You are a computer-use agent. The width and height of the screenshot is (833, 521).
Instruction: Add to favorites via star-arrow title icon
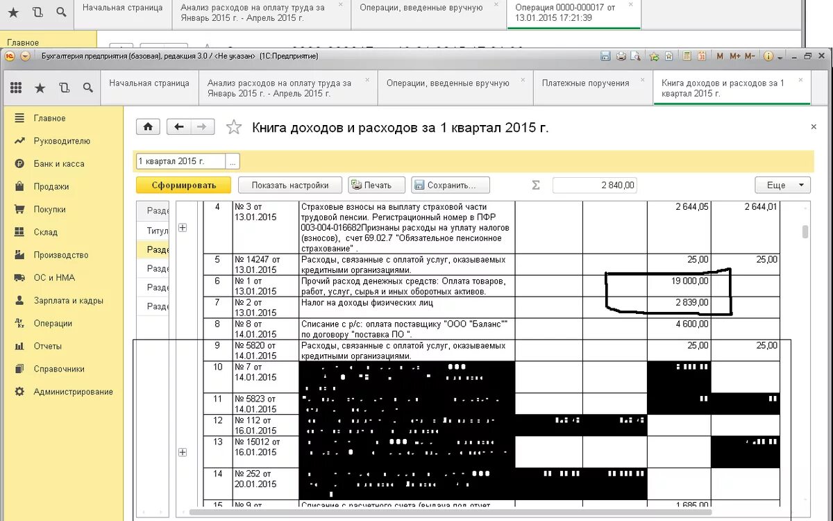pos(654,56)
